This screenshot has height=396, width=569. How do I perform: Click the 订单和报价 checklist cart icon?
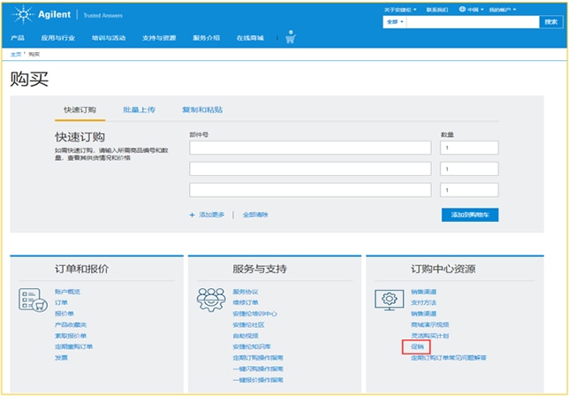coord(32,300)
